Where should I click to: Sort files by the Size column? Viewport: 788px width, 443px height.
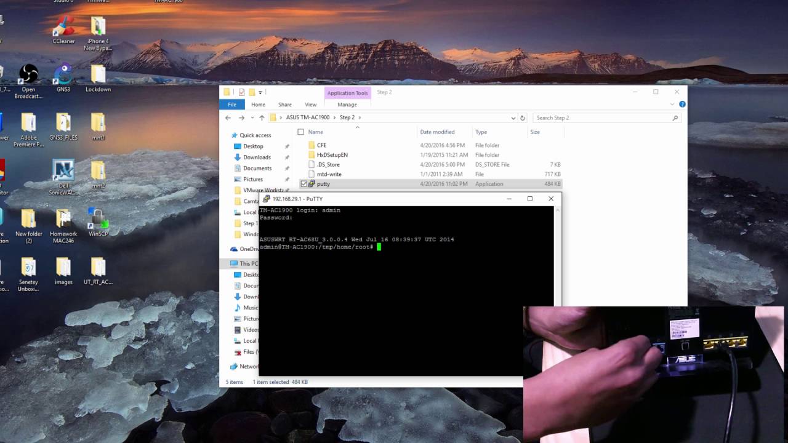(x=535, y=132)
